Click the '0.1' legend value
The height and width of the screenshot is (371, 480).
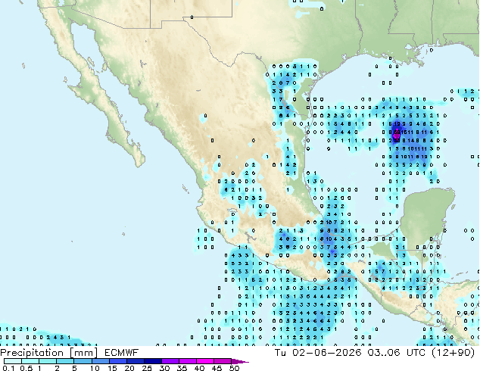point(8,368)
